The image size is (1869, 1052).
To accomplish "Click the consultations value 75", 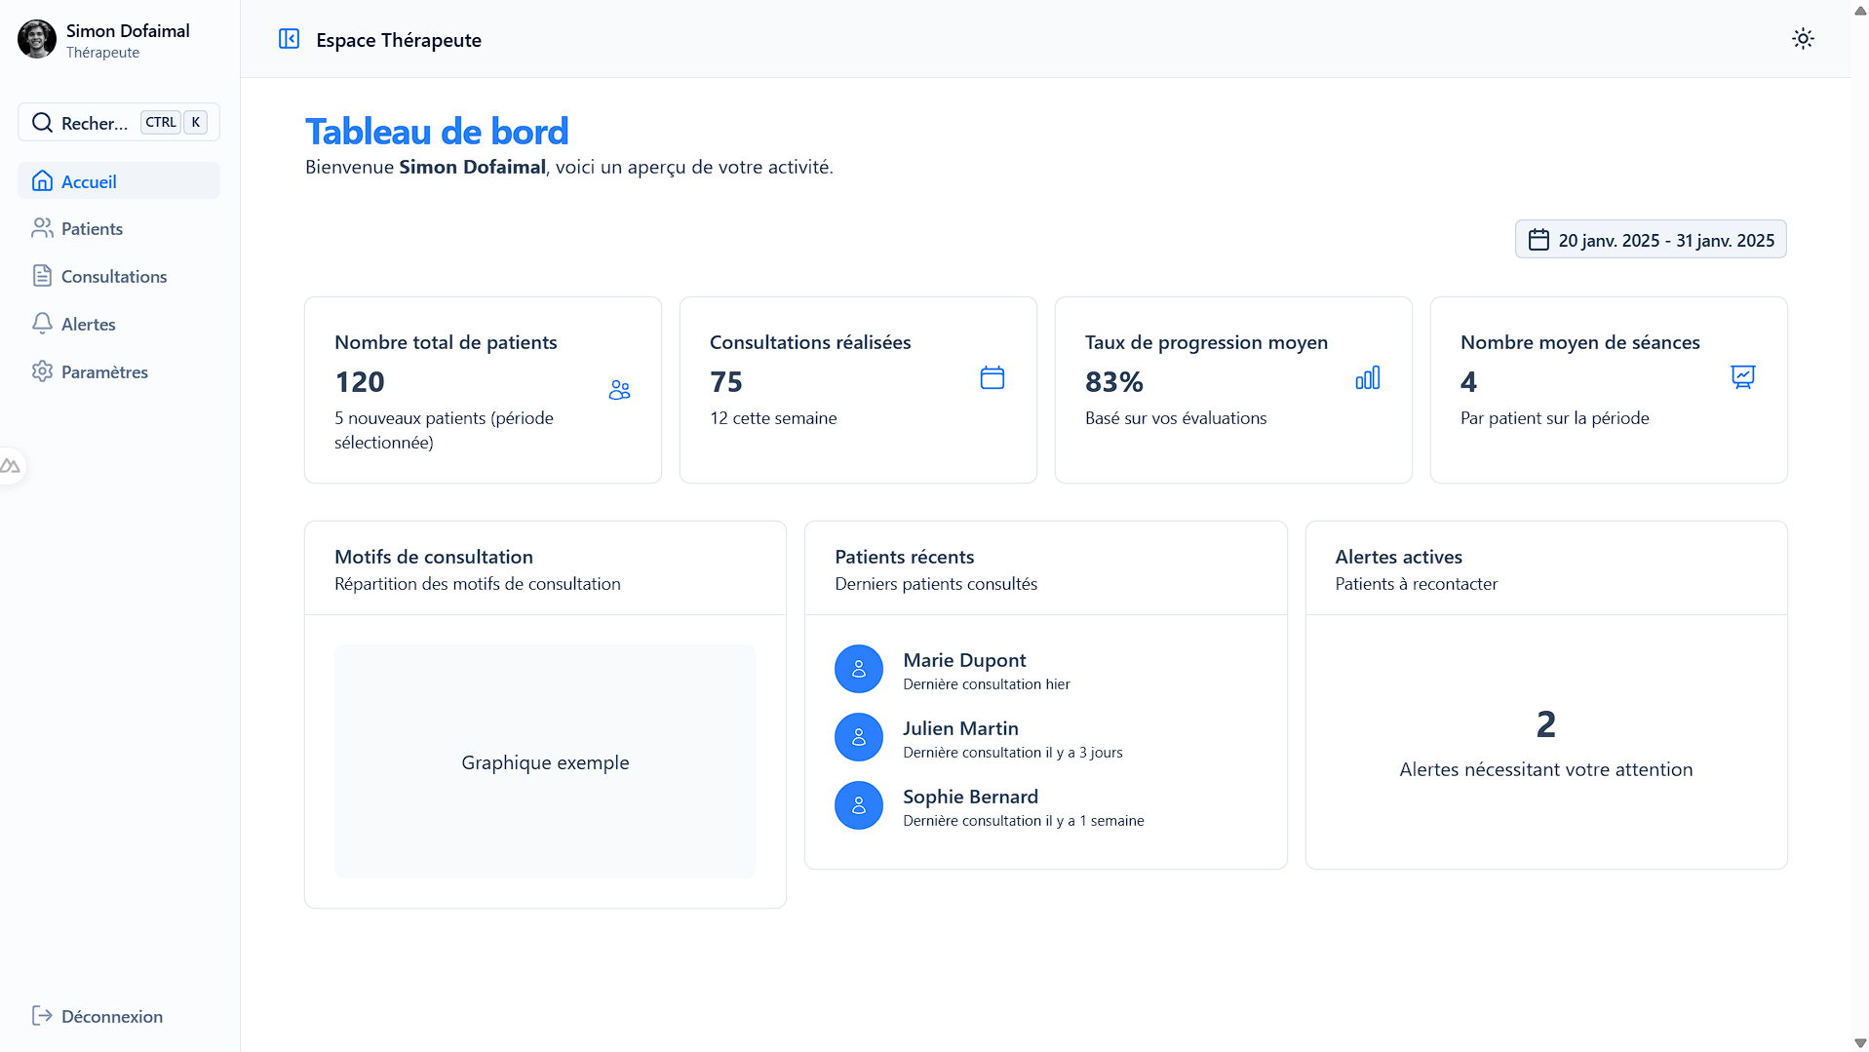I will click(x=726, y=382).
